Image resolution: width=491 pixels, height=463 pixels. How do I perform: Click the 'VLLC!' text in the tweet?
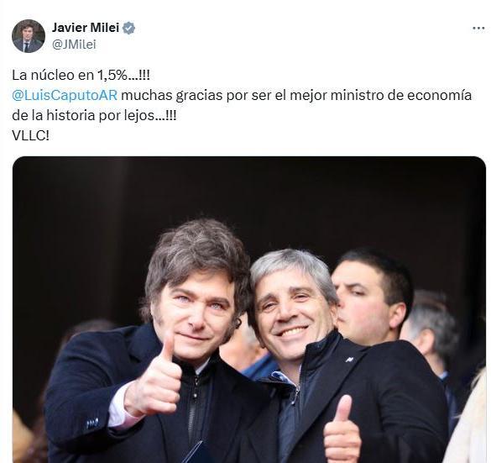(30, 136)
